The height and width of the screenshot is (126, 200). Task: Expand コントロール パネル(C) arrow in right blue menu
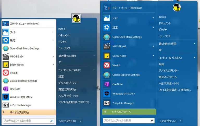[x=195, y=58]
